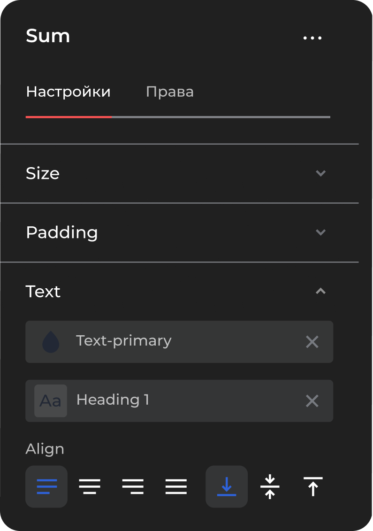Expand the Size section chevron
The image size is (373, 531).
[x=320, y=173]
